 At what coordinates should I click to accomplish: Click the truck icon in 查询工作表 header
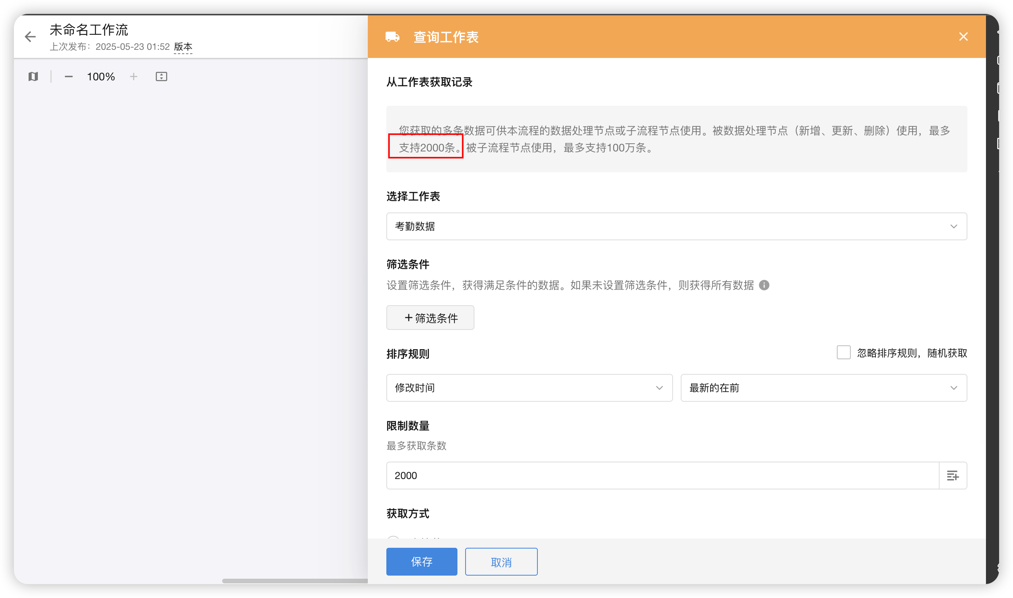click(x=392, y=37)
